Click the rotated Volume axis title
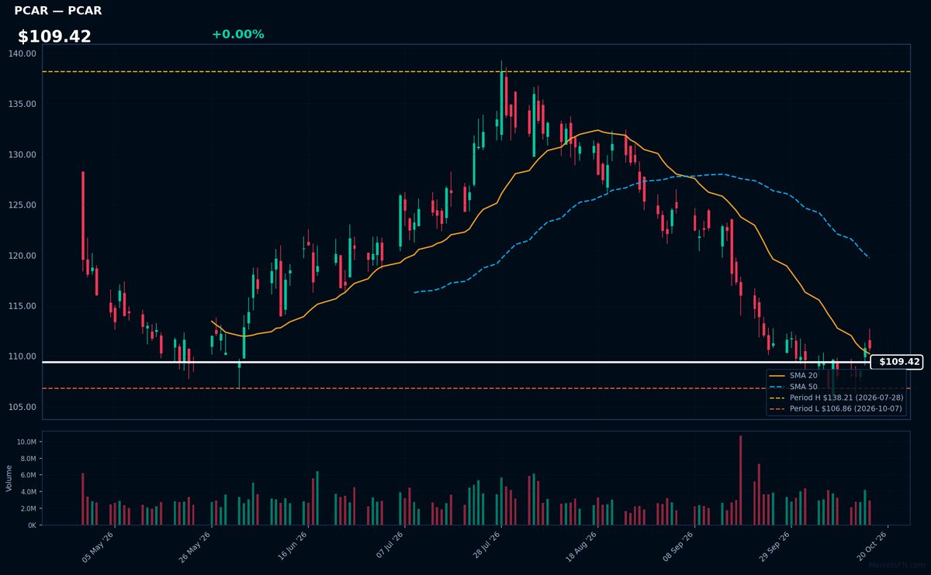Viewport: 931px width, 575px height. click(x=9, y=478)
